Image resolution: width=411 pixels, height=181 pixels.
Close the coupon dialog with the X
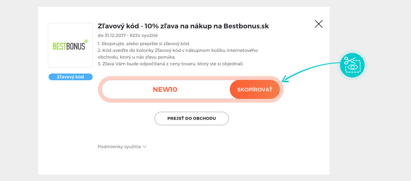click(318, 24)
